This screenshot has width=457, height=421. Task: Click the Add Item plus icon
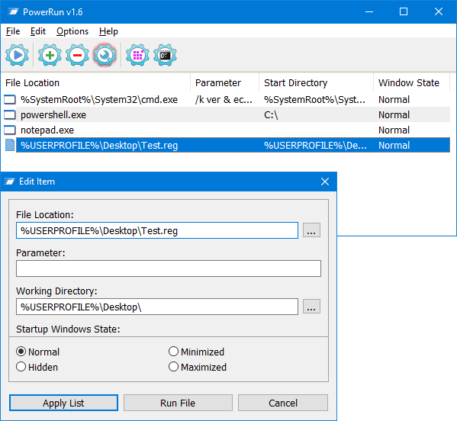(50, 55)
